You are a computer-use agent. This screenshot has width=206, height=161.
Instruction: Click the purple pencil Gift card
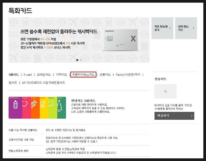[x=15, y=108]
